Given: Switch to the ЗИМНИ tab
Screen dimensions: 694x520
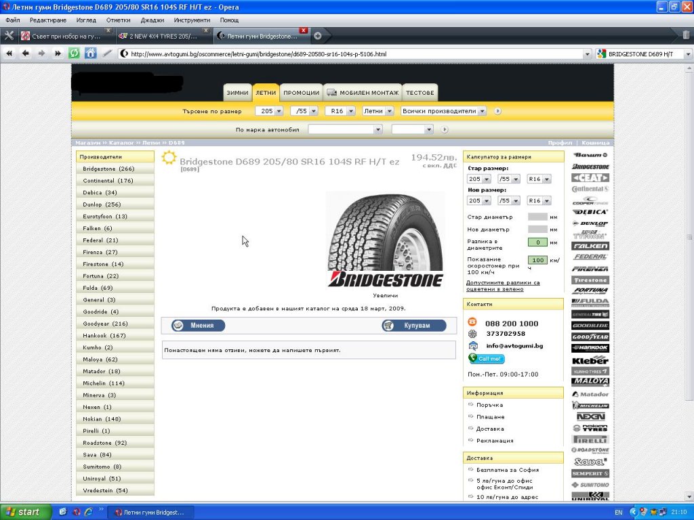Looking at the screenshot, I should tap(237, 93).
